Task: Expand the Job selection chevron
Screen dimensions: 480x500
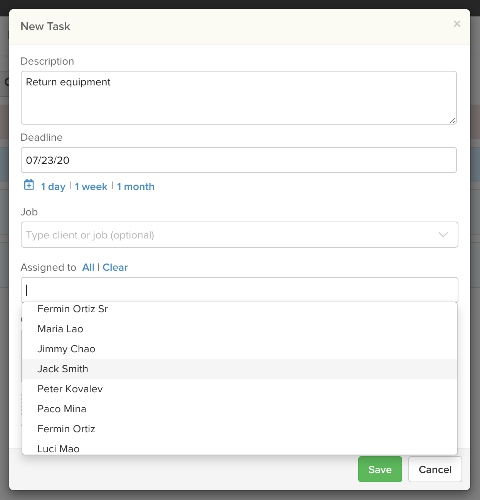Action: tap(443, 235)
